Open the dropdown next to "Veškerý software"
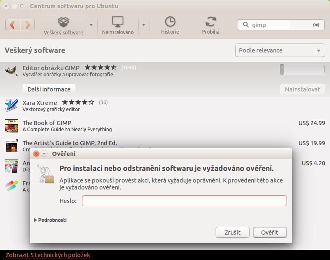Viewport: 330px width, 260px height. tap(91, 26)
